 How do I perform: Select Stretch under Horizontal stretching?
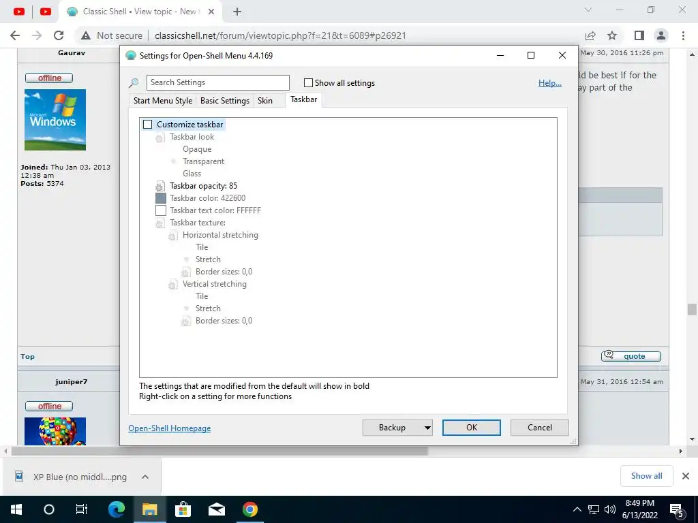(208, 259)
